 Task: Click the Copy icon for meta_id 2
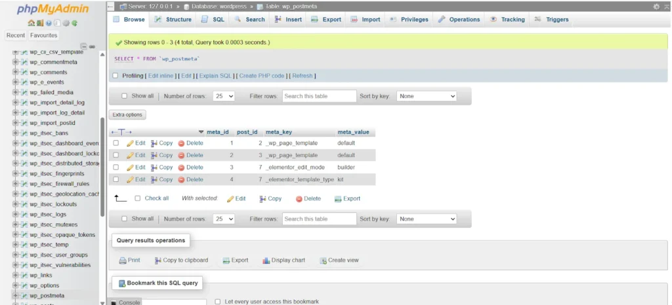(154, 155)
